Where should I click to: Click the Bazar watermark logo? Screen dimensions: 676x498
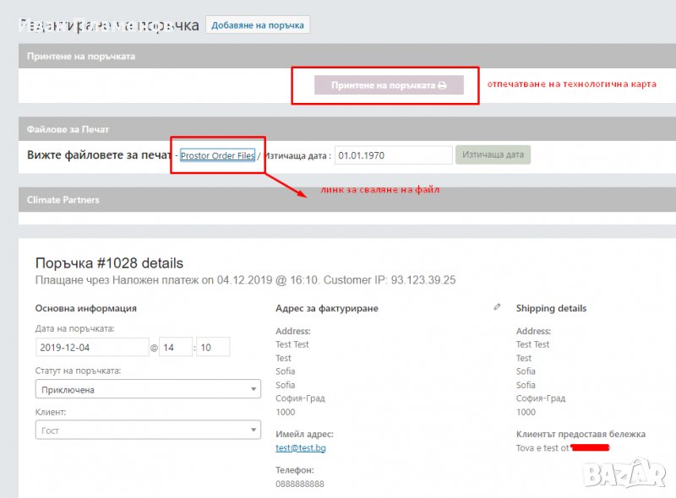click(x=626, y=471)
